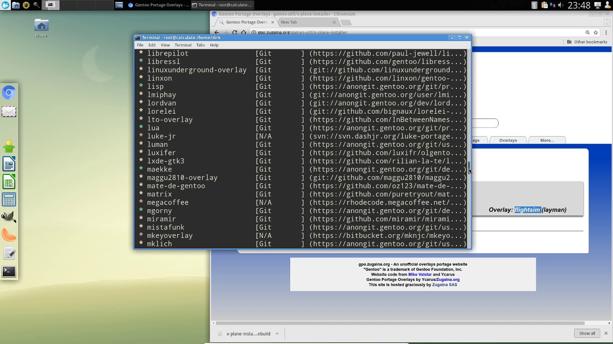Switch to Terminal root@calculate taskbar button
Screen dimensions: 613x344
pos(222,5)
